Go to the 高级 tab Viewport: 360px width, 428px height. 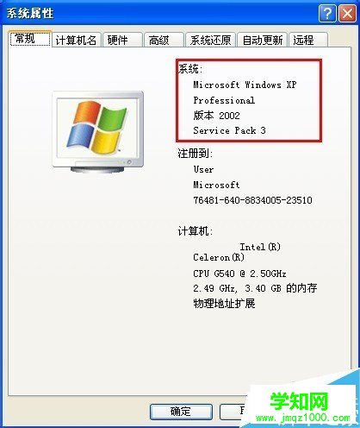coord(164,40)
